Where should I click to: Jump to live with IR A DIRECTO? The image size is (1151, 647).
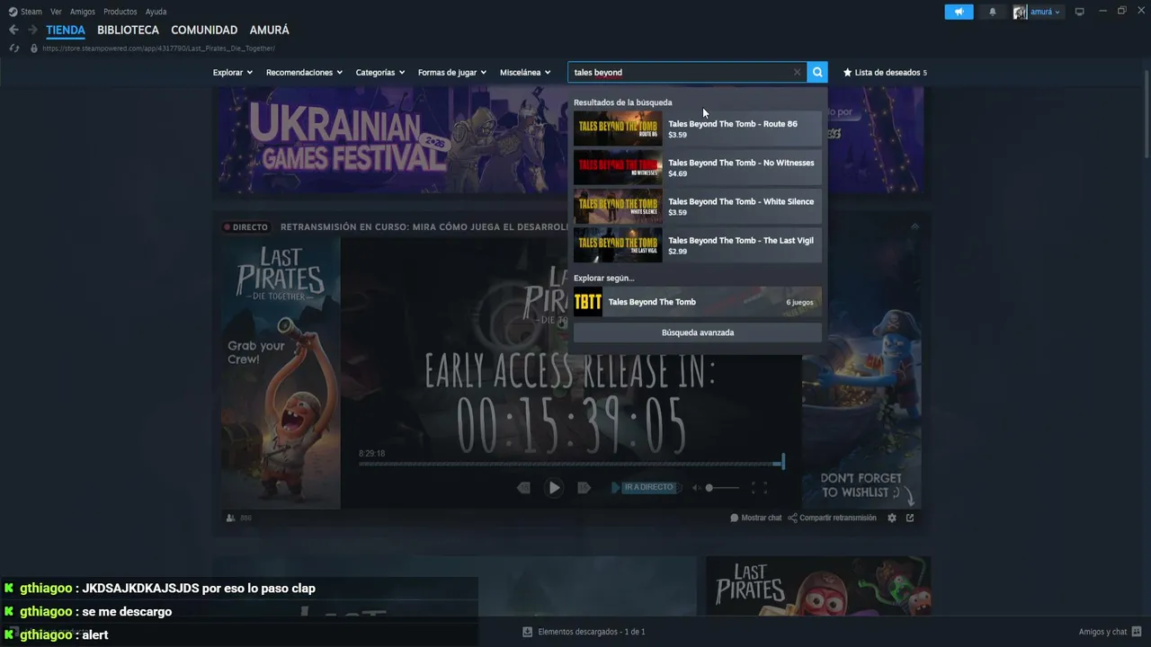[x=648, y=487]
